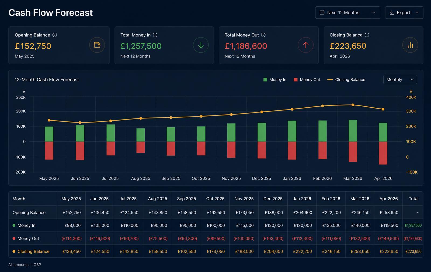Image resolution: width=431 pixels, height=272 pixels.
Task: Click the Sep 2025 label on chart axis
Action: [171, 178]
